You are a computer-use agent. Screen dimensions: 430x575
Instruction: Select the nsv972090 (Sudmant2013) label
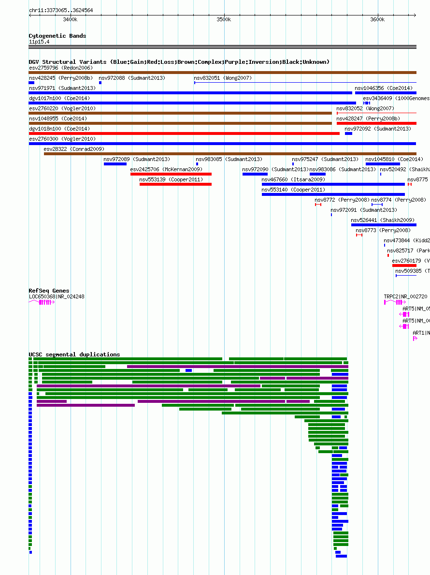click(x=275, y=170)
